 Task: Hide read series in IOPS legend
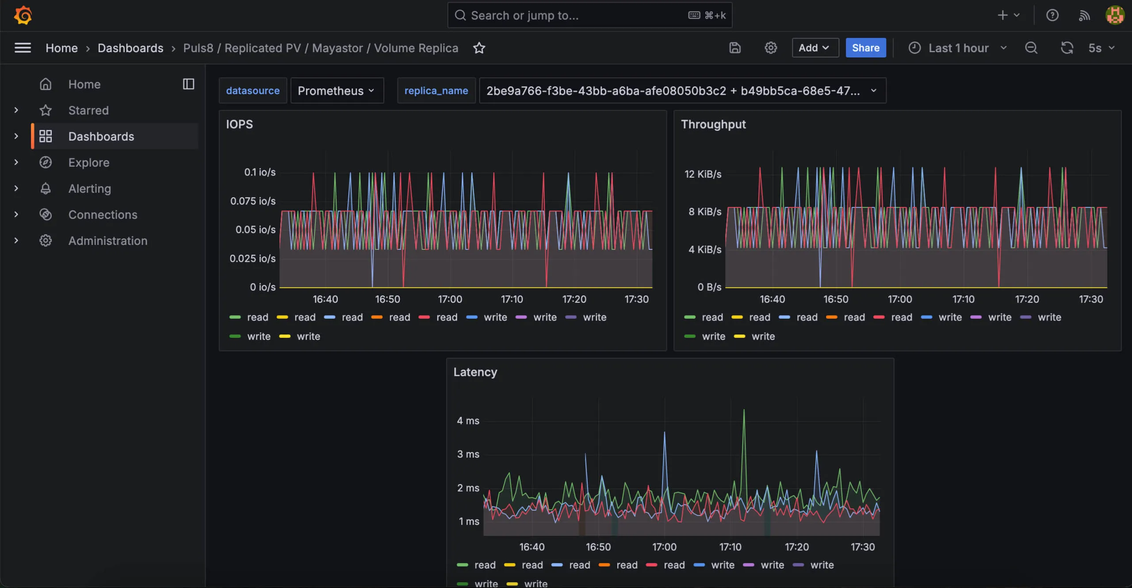click(258, 317)
